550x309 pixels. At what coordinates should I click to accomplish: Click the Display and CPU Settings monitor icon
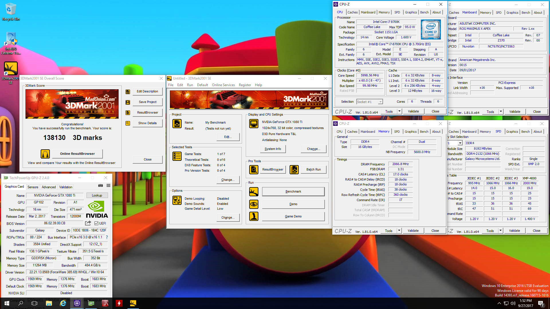[254, 124]
